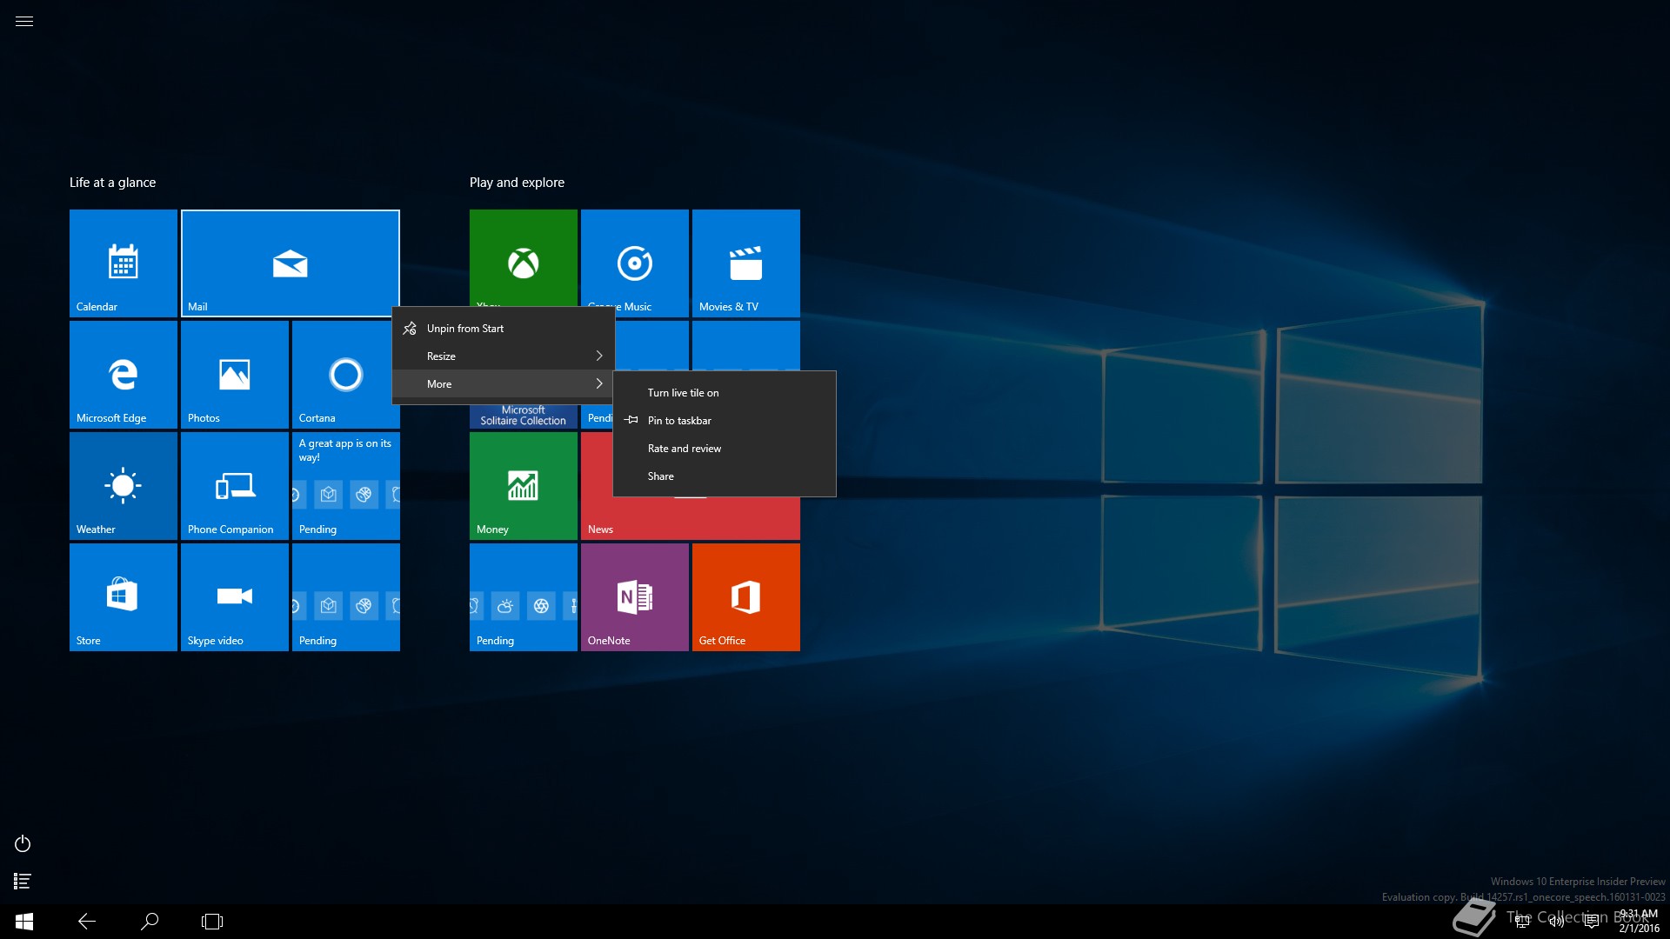This screenshot has width=1670, height=939.
Task: Turn live tile on
Action: [725, 393]
